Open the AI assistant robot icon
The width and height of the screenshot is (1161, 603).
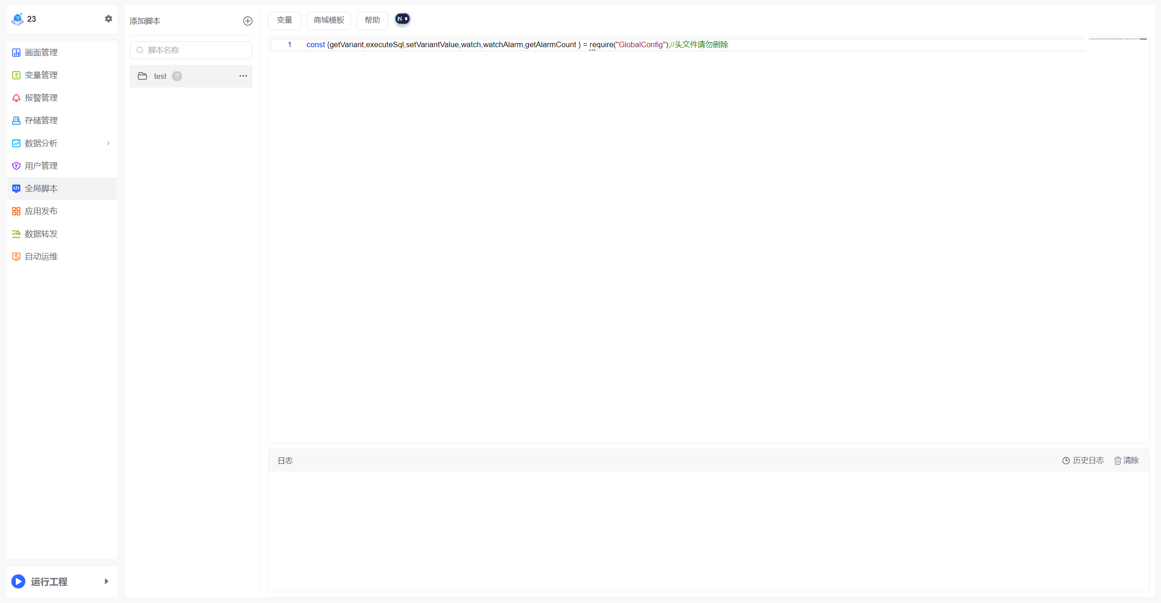pos(402,19)
